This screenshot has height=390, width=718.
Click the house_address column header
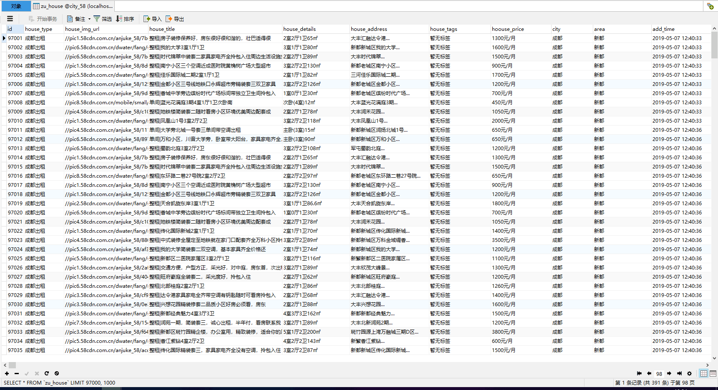[x=389, y=29]
